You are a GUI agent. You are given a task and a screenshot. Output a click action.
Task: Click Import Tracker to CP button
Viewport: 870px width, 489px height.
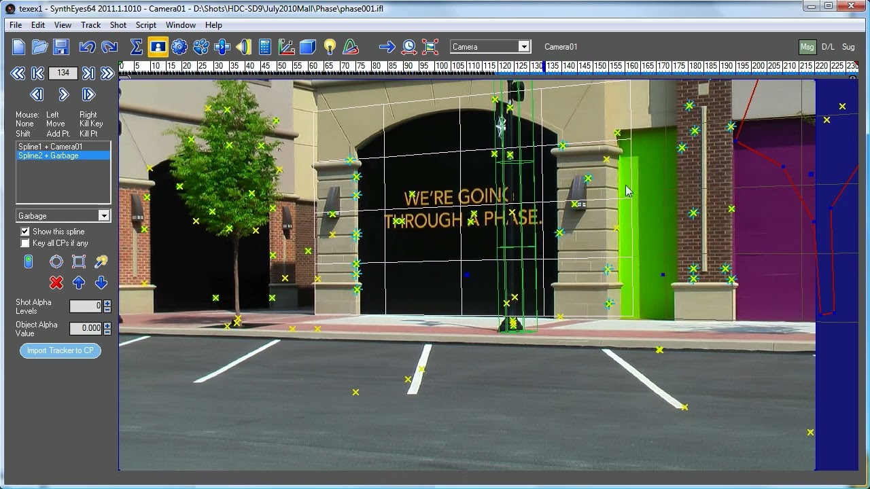(60, 350)
